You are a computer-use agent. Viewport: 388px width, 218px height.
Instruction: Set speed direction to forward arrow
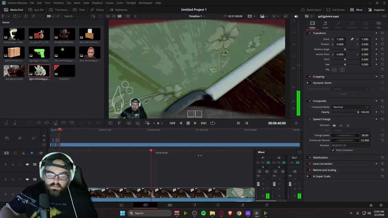(334, 125)
